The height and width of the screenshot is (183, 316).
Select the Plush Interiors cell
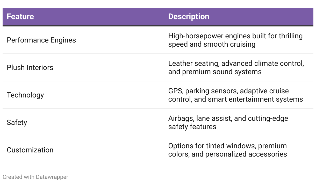click(x=30, y=68)
